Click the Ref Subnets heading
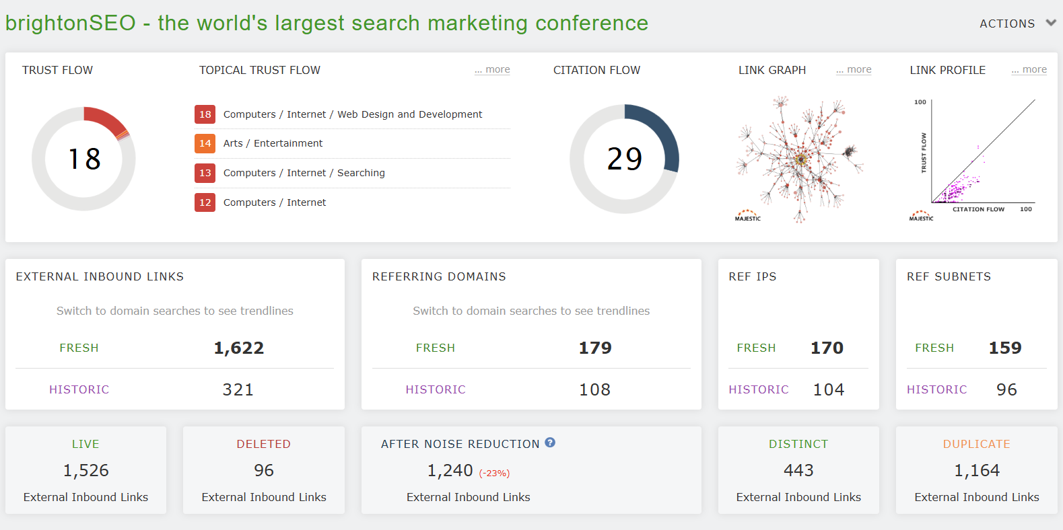 (x=949, y=276)
